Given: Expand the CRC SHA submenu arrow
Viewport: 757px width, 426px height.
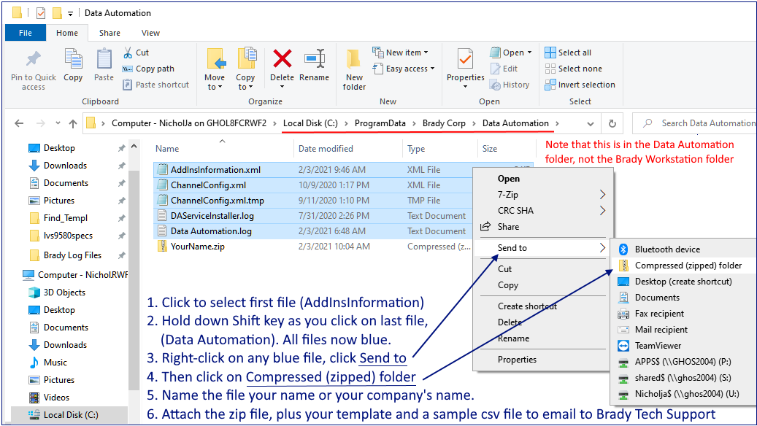Looking at the screenshot, I should (x=602, y=210).
